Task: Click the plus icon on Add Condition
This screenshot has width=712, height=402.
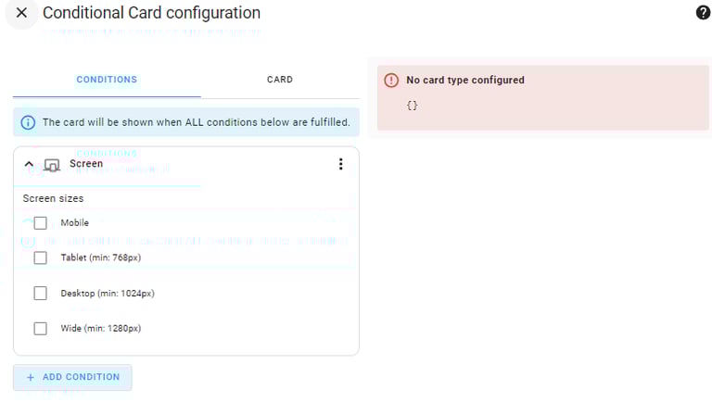Action: (x=31, y=377)
